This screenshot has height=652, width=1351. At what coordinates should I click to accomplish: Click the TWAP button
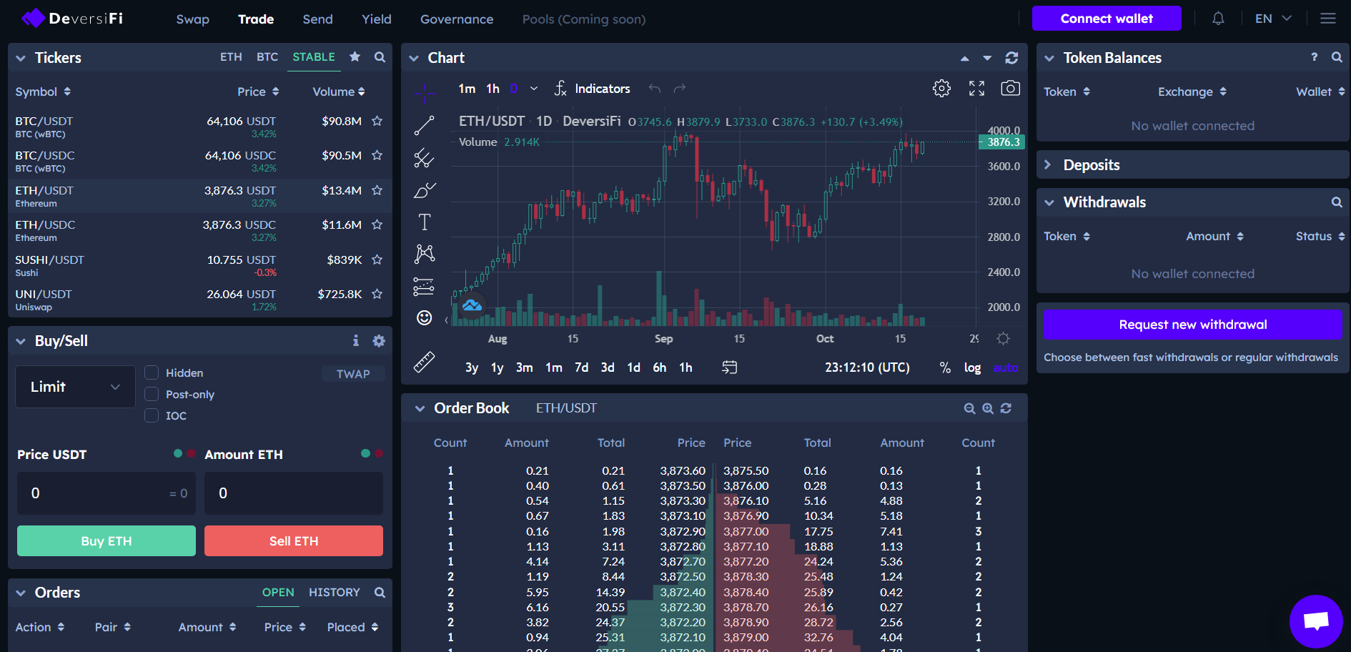(x=353, y=374)
